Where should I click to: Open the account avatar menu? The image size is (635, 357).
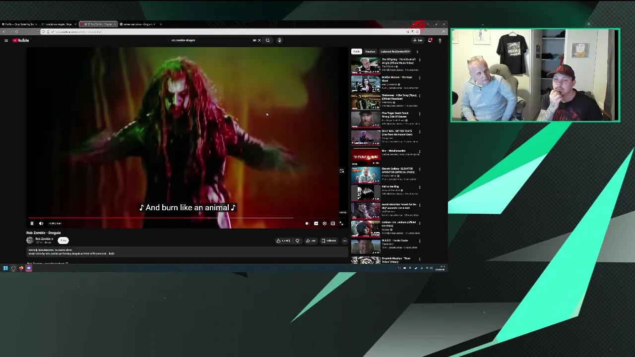coord(440,40)
